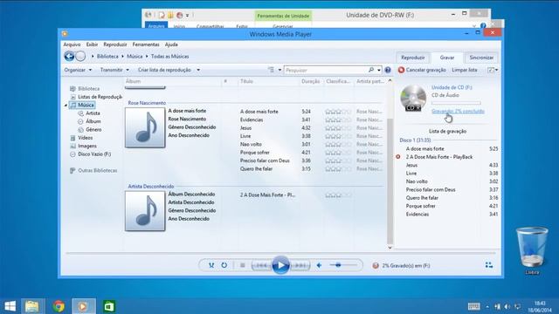Open the Arquivo menu
This screenshot has width=559, height=314.
coord(72,44)
